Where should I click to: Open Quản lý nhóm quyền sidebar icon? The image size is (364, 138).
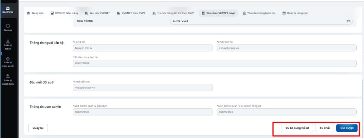[8, 59]
